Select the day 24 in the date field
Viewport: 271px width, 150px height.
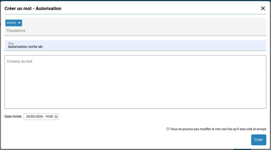point(28,117)
